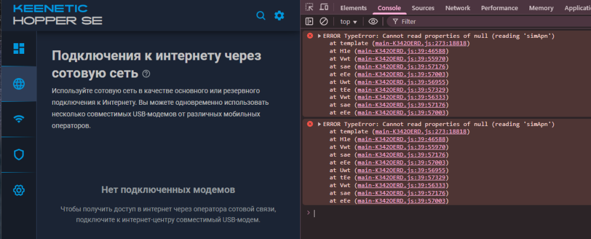The height and width of the screenshot is (239, 591).
Task: Collapse the first ERROR TypeError triangle
Action: pyautogui.click(x=319, y=36)
